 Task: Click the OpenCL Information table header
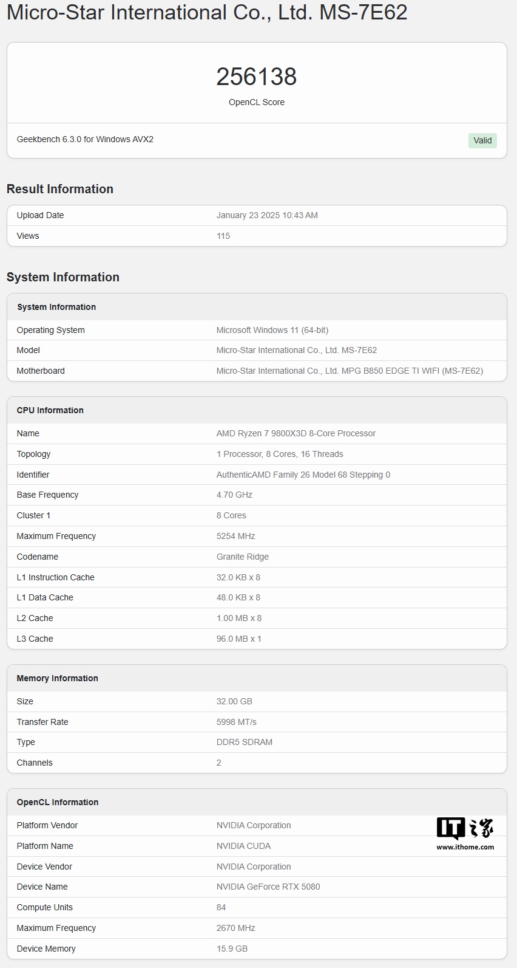58,802
